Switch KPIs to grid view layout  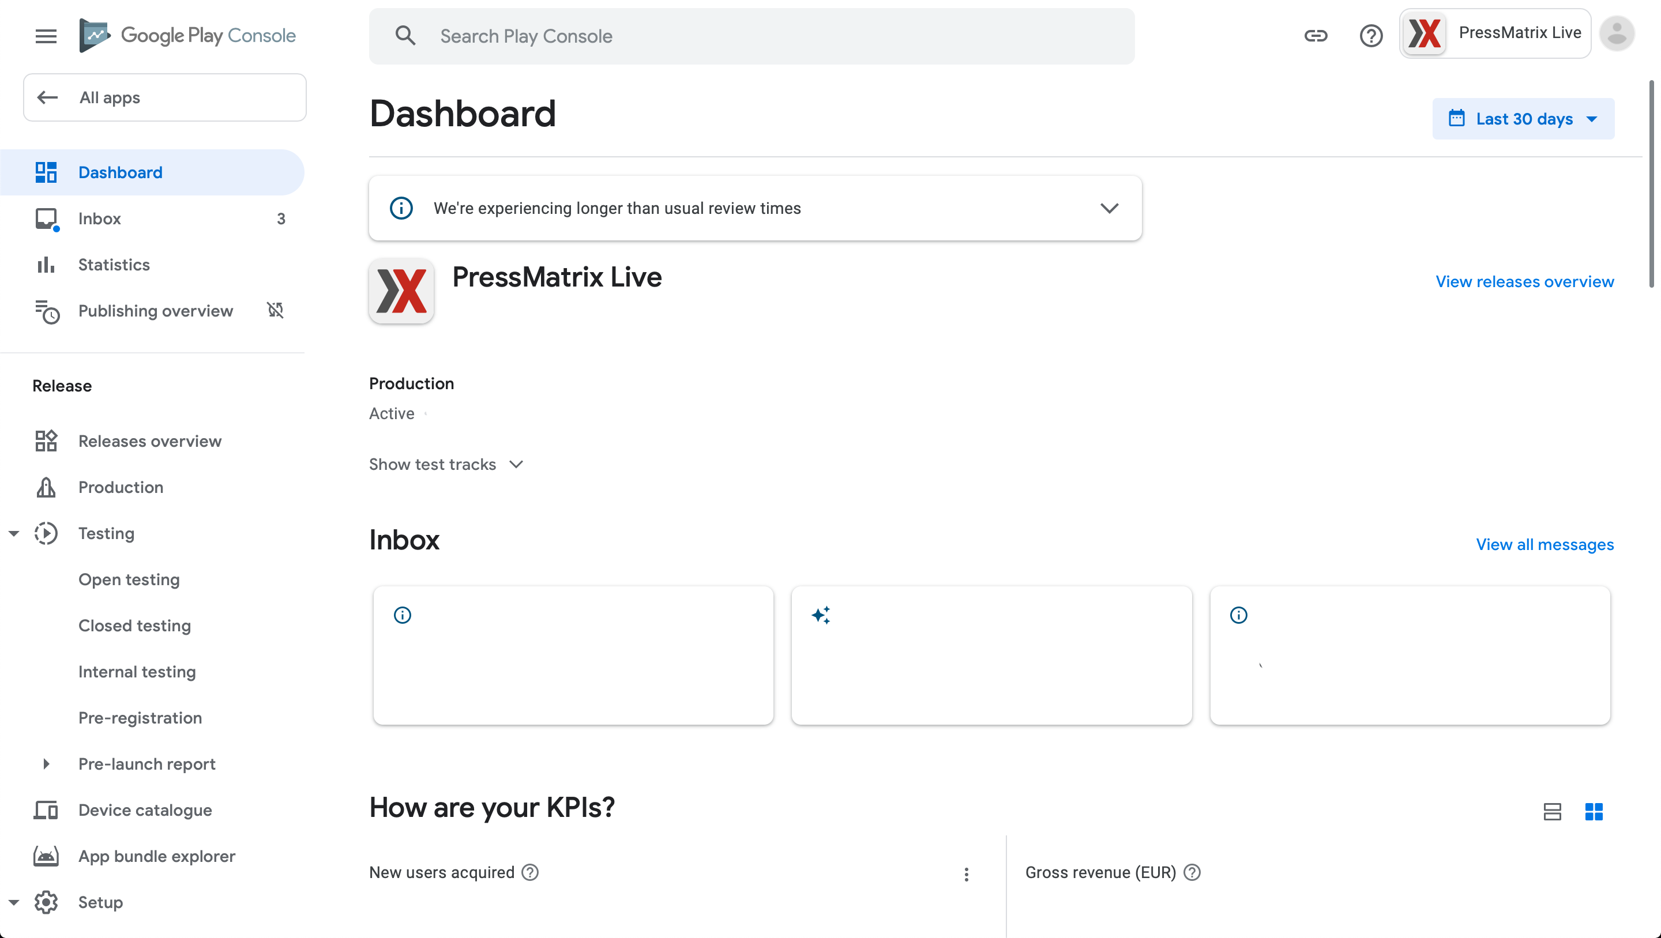1594,811
